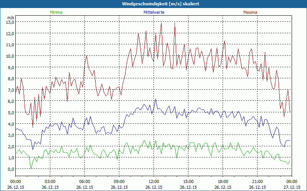Image resolution: width=307 pixels, height=191 pixels.
Task: Click the 8,0 y-axis value
Action: (x=11, y=79)
